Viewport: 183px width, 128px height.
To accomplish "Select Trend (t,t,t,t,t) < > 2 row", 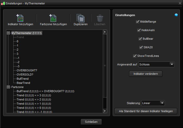I will 34,100.
